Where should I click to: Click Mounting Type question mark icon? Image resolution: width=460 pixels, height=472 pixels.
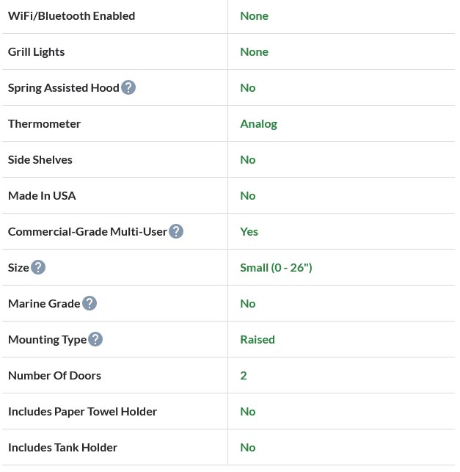tap(95, 339)
